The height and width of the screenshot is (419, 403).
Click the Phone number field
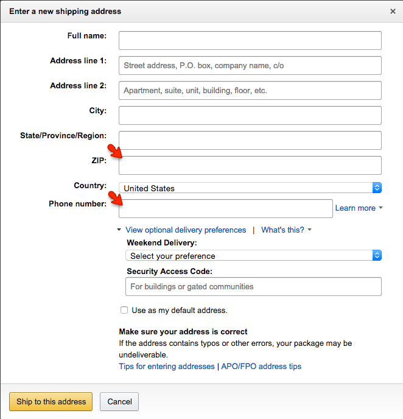pos(225,208)
